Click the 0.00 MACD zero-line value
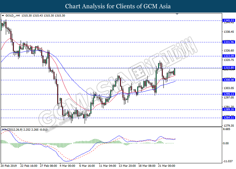Screen dimensions: 236x169 [x=226, y=143]
